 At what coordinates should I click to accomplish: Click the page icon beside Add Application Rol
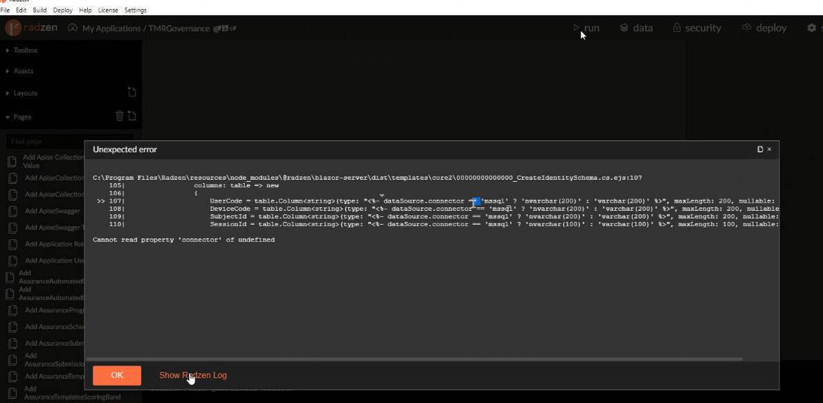tap(14, 244)
